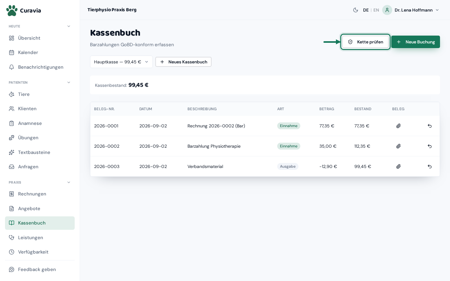The height and width of the screenshot is (281, 450).
Task: Reverse the Verbandsmaterial booking
Action: pyautogui.click(x=430, y=166)
